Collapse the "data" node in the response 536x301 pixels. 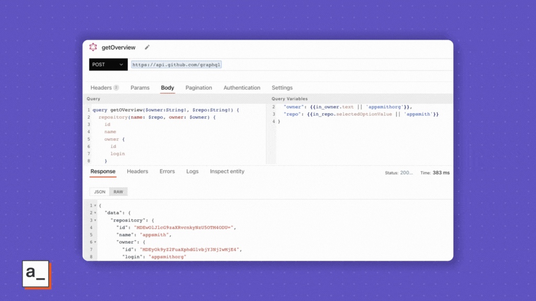point(95,213)
